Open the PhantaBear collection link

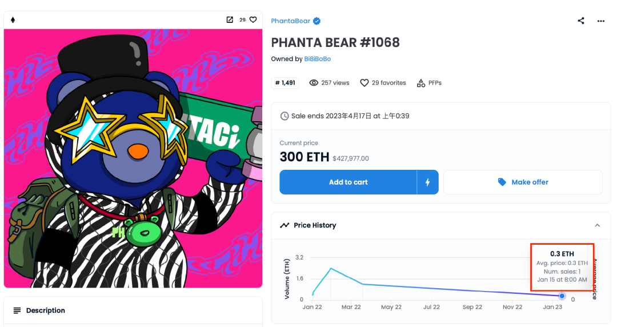(290, 21)
